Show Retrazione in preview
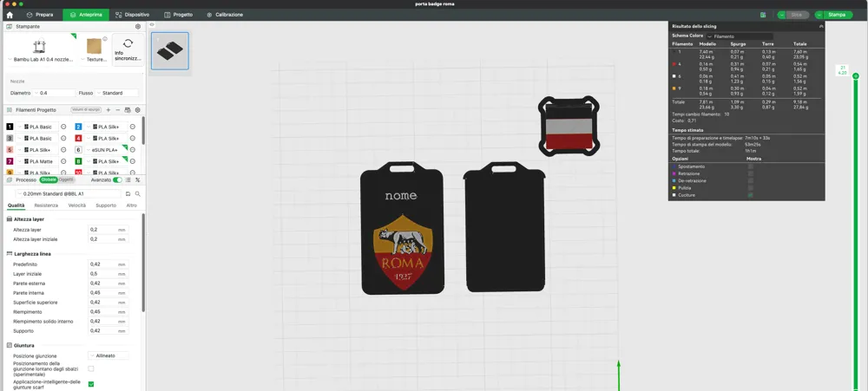The height and width of the screenshot is (391, 868). (x=751, y=173)
